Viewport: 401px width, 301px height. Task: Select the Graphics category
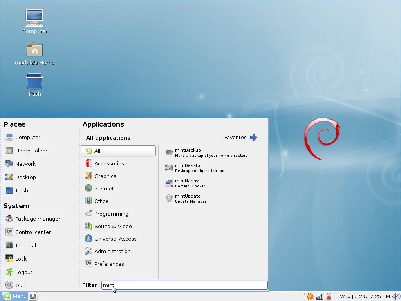101,176
